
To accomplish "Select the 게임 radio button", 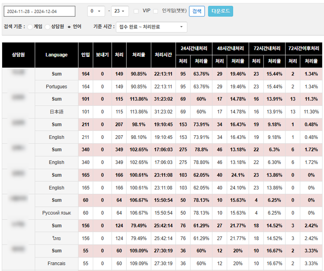I will click(x=30, y=27).
